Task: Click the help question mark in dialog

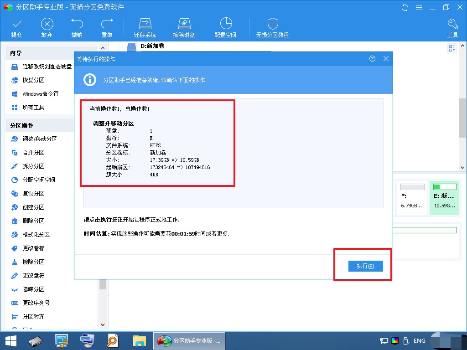Action: tap(372, 59)
